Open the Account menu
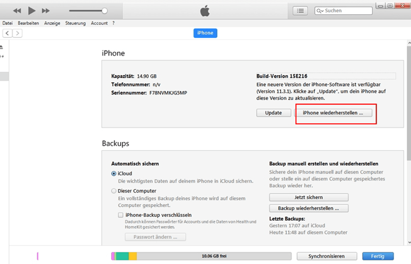The image size is (411, 264). pos(99,23)
